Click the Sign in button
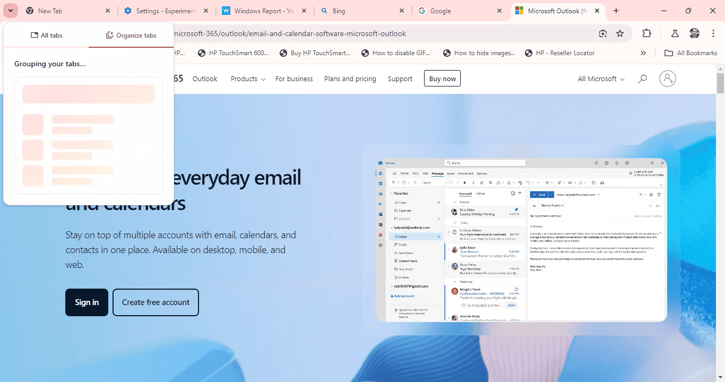 tap(87, 302)
